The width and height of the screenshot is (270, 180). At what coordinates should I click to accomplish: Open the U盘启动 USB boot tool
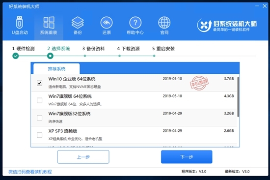pos(20,26)
